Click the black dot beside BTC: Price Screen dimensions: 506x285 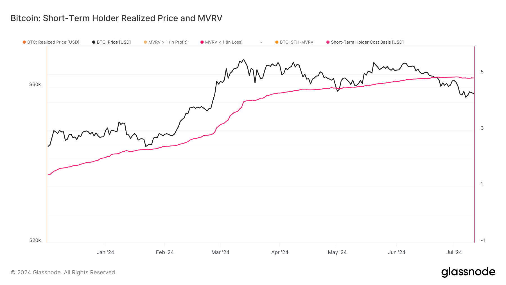pos(94,42)
